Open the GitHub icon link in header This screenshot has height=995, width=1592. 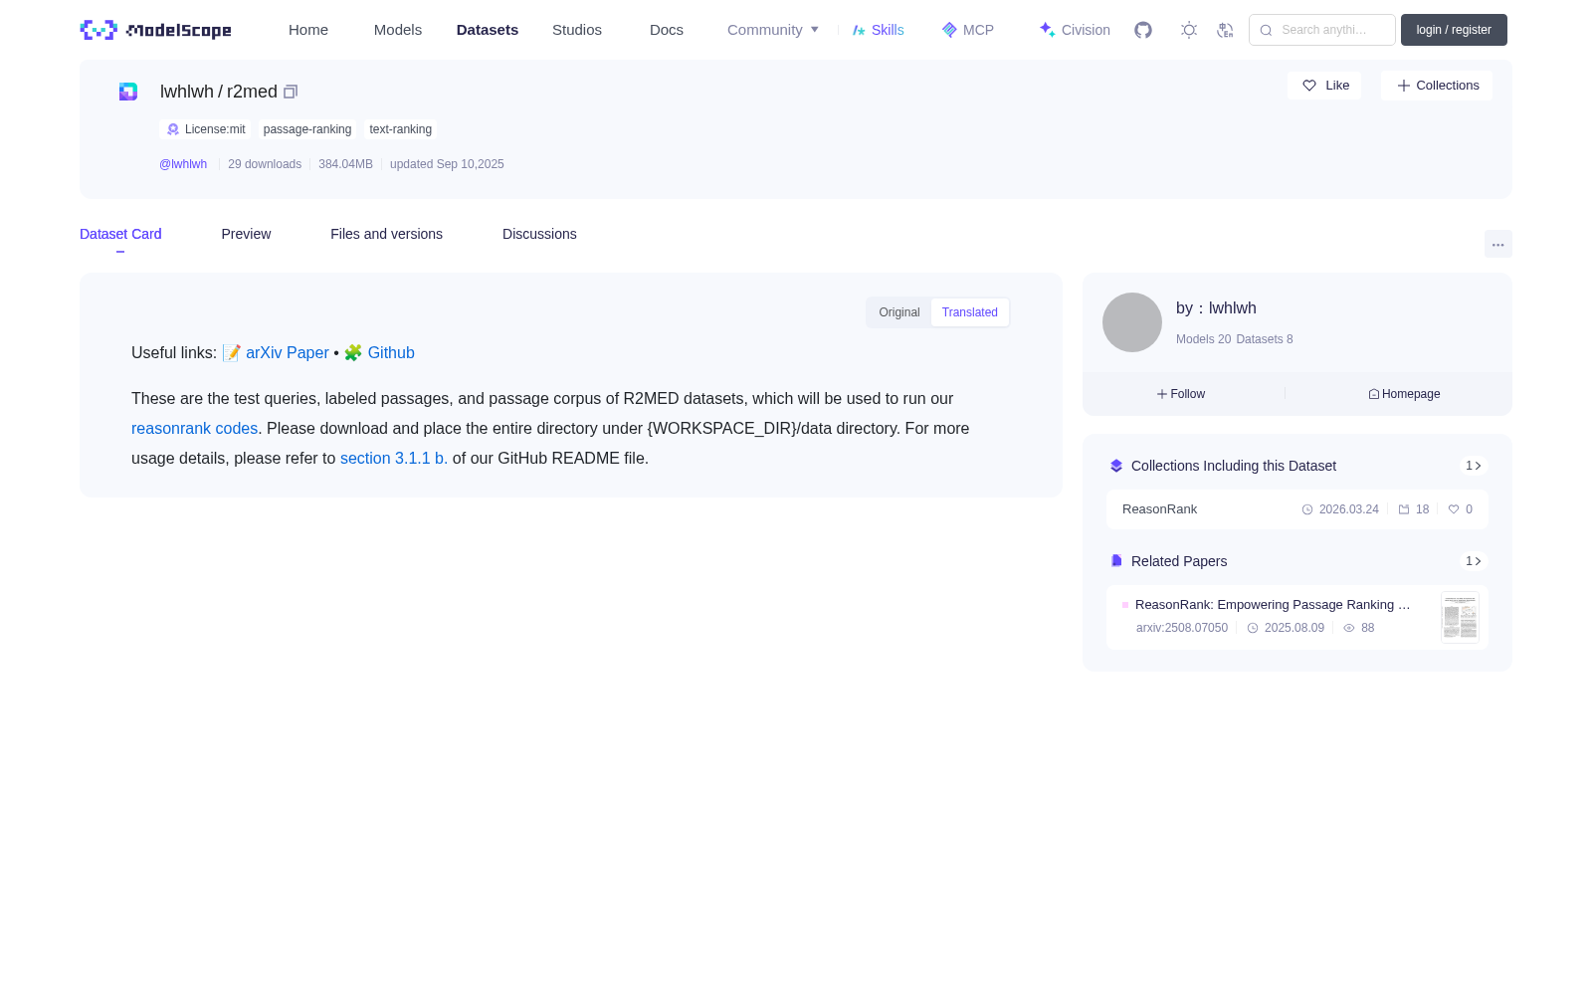tap(1143, 30)
